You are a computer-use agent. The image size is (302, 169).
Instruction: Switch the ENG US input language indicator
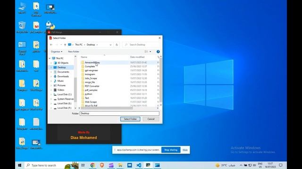(260, 165)
